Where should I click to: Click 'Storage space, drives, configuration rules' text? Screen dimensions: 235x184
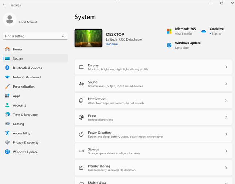pos(114,153)
